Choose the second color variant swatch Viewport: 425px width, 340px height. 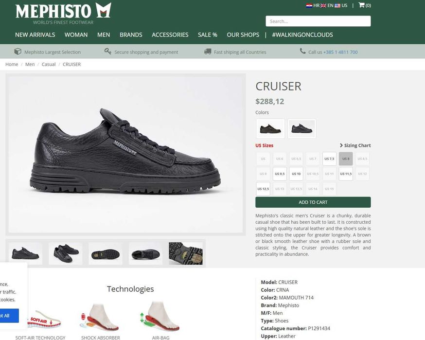301,128
